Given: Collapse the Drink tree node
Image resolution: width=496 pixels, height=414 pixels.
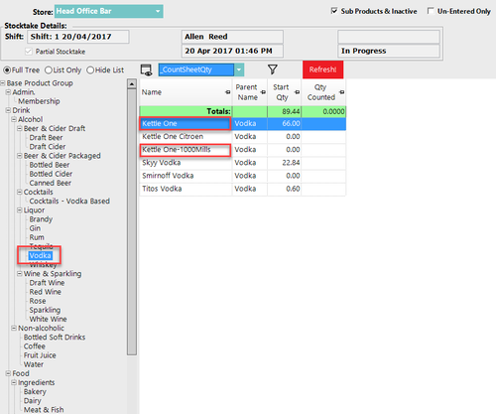Looking at the screenshot, I should click(8, 110).
